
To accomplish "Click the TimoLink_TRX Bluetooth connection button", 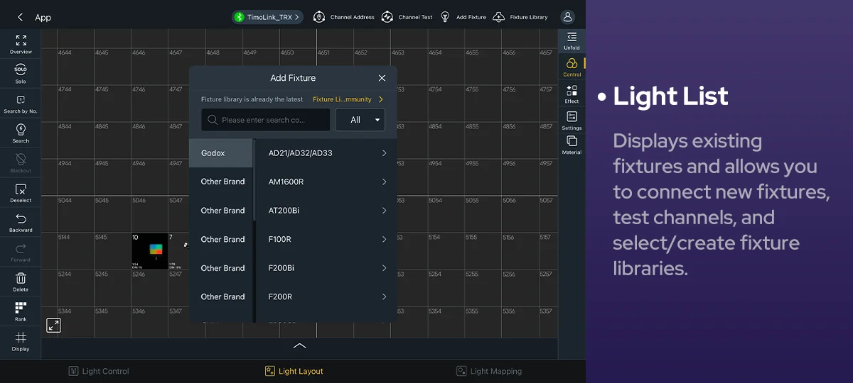I will (x=267, y=17).
